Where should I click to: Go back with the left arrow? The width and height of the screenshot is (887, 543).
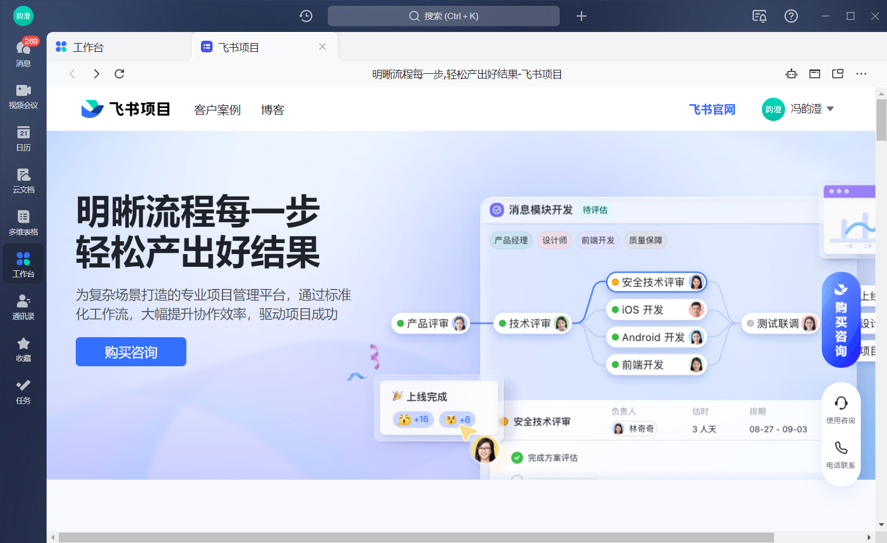(x=72, y=74)
